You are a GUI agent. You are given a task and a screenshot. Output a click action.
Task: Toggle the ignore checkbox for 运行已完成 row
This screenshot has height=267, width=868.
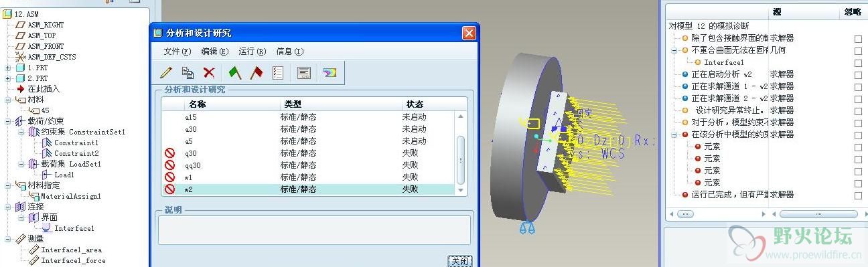click(858, 195)
